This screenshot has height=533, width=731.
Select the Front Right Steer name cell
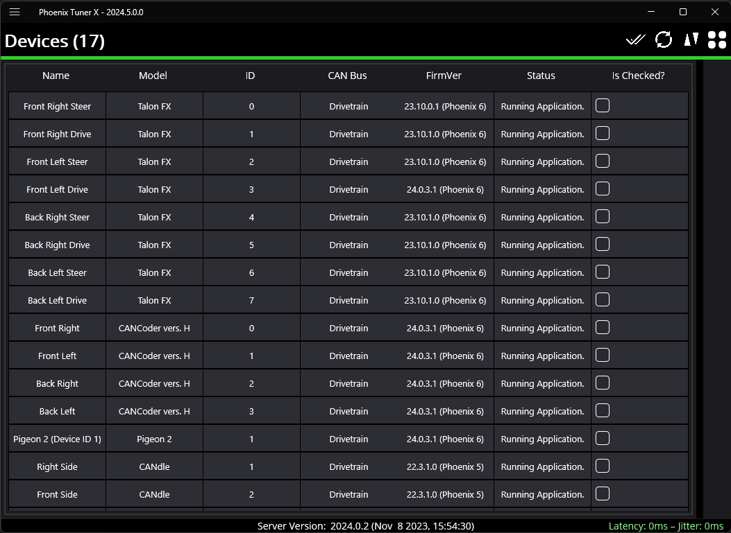point(58,106)
